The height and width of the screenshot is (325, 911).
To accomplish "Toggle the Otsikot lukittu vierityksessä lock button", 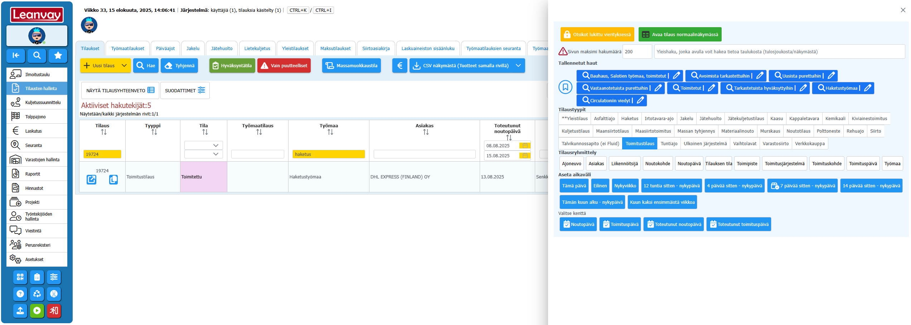I will tap(597, 35).
